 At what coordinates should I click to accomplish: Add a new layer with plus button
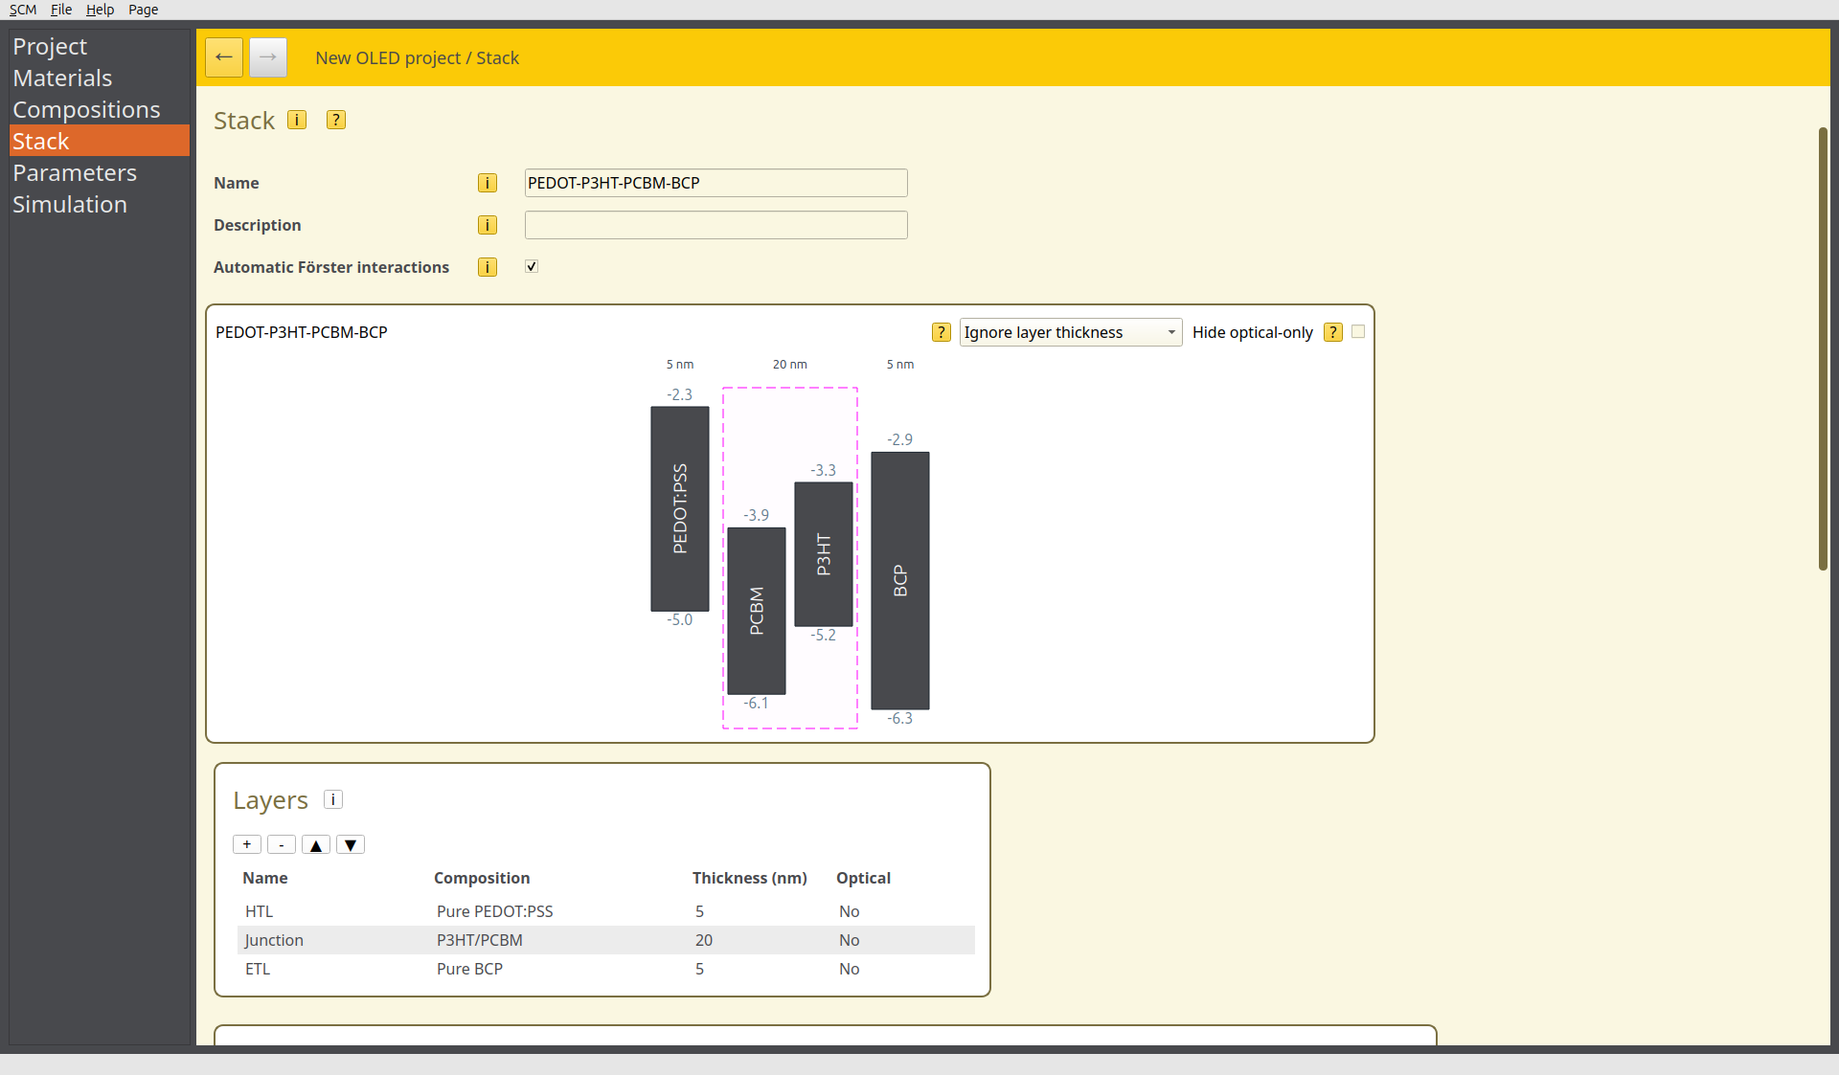pyautogui.click(x=246, y=844)
